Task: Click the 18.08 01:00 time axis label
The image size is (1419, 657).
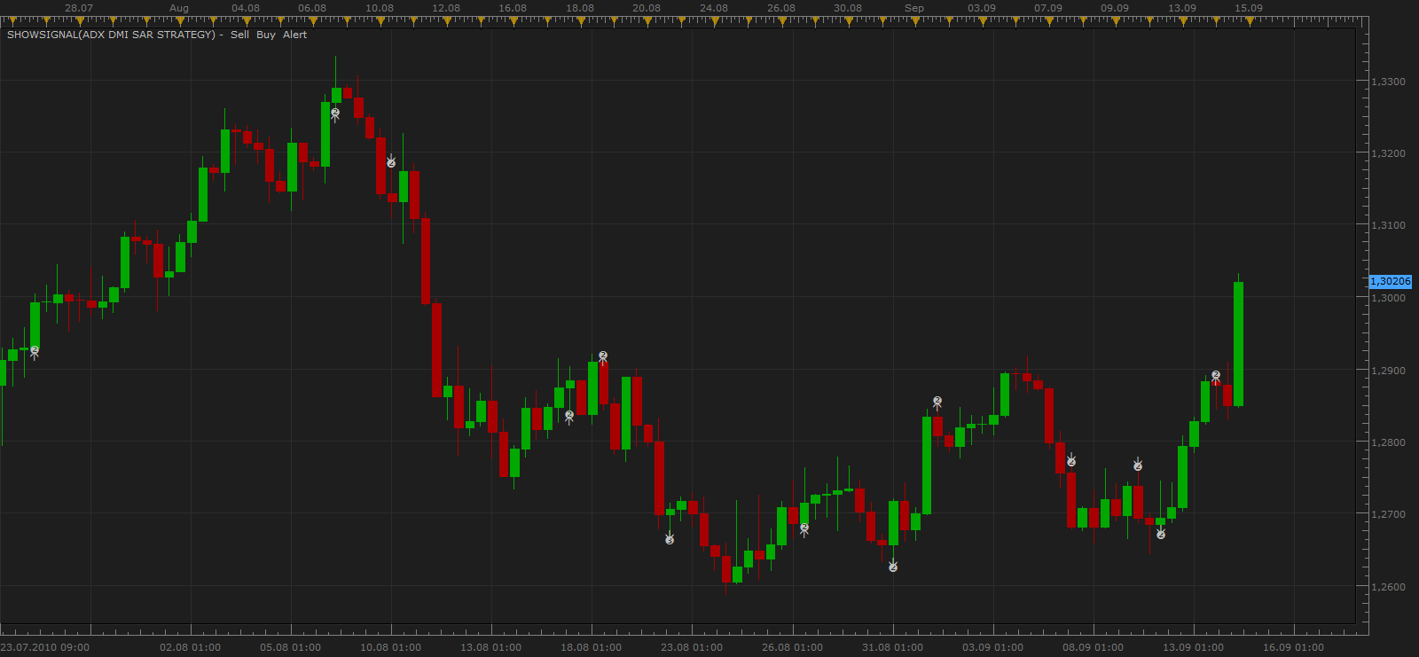Action: (591, 647)
